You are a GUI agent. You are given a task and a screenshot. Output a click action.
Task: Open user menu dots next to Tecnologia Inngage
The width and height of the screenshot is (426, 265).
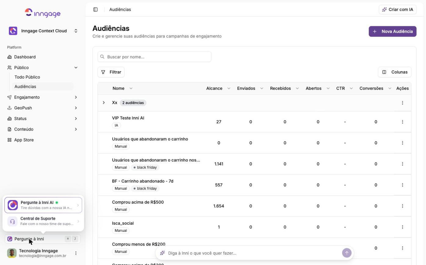76,253
